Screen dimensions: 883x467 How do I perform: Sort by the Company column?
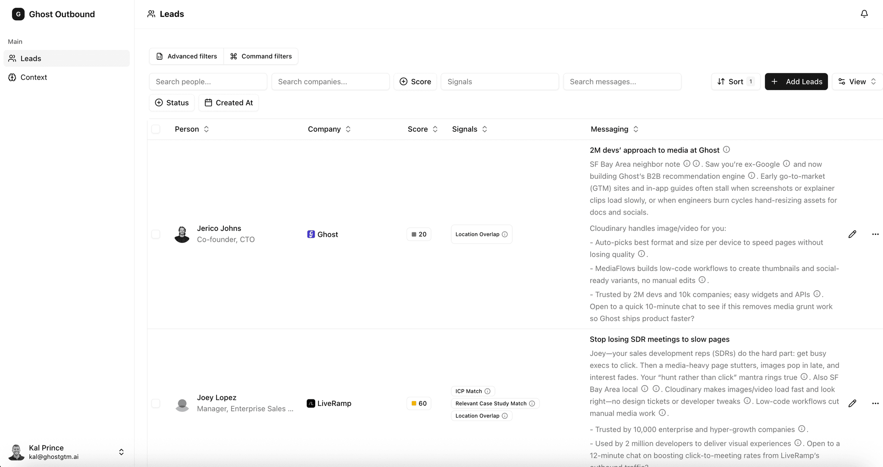(329, 129)
